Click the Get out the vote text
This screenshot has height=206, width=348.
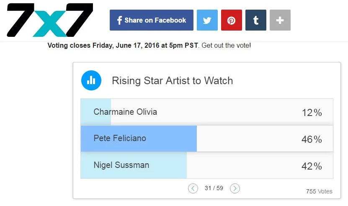click(x=226, y=45)
